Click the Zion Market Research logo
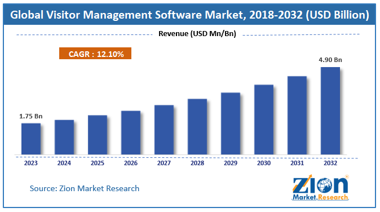380x212 pixels. click(x=320, y=188)
